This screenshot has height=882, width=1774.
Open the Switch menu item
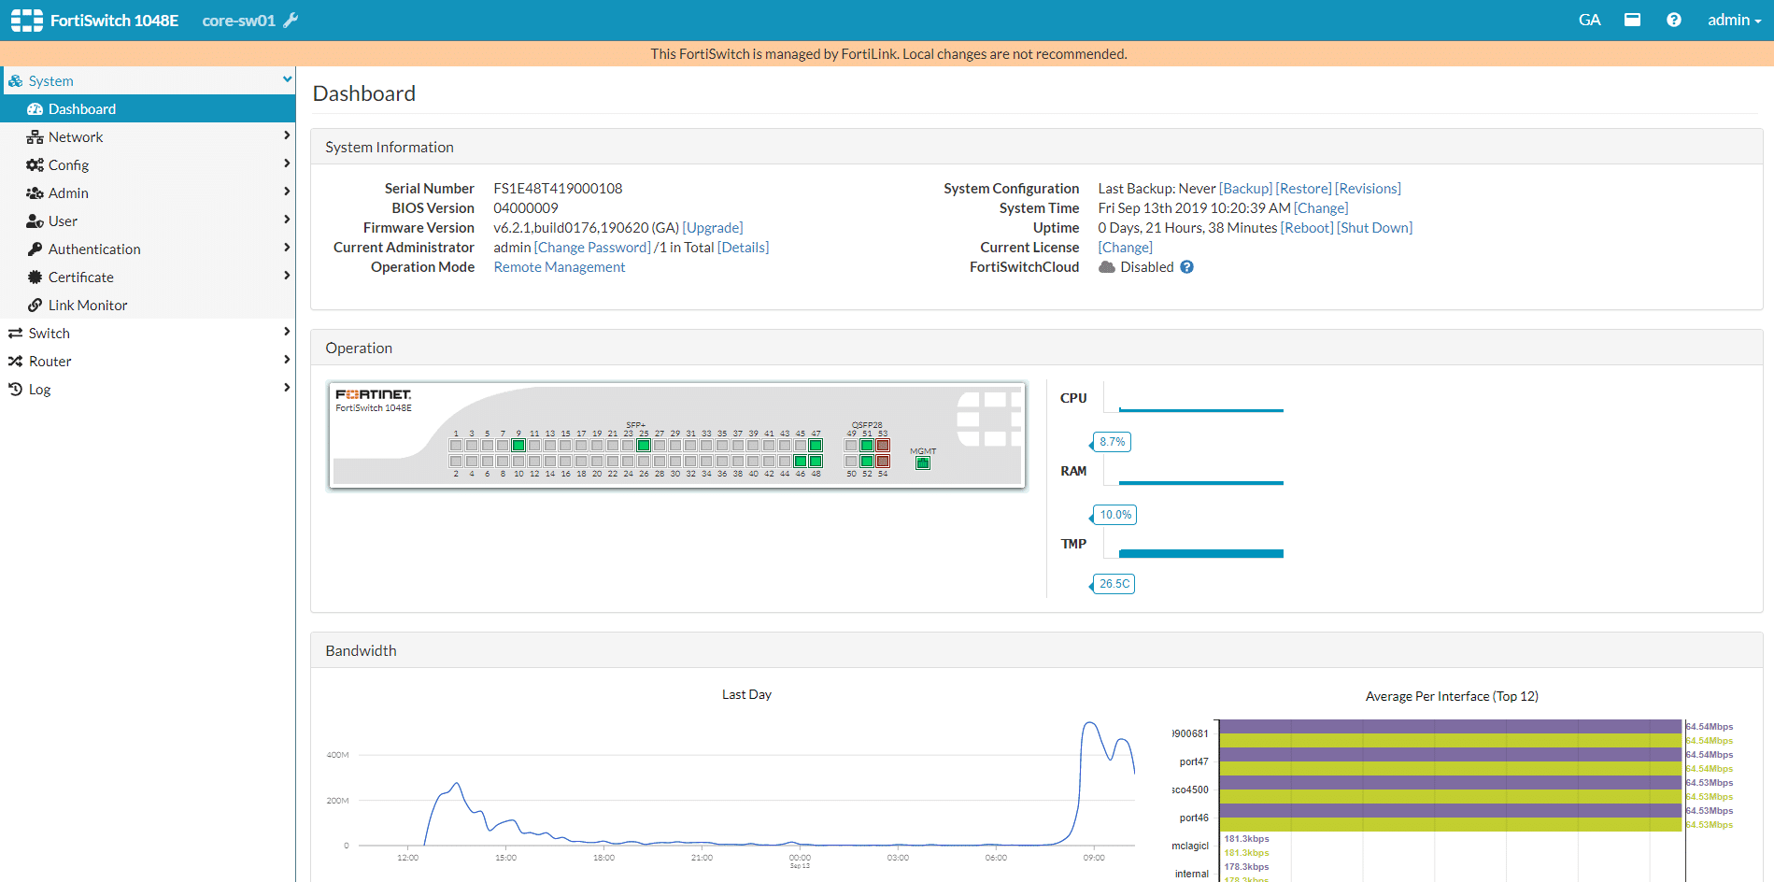click(148, 333)
